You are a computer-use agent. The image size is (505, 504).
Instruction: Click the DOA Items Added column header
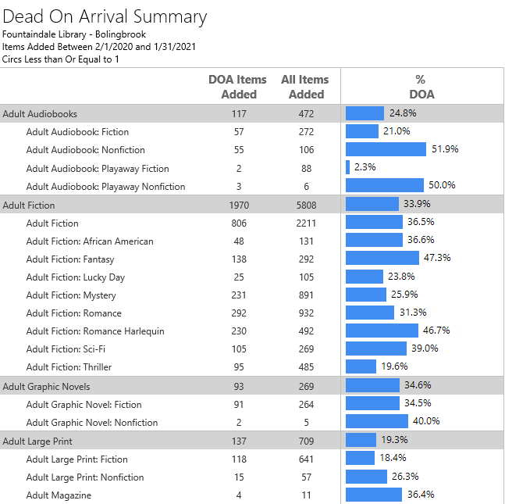click(237, 87)
